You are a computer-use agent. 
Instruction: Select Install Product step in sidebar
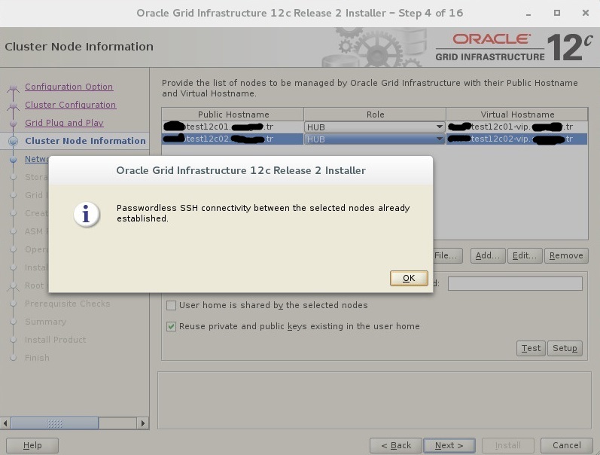click(x=56, y=339)
